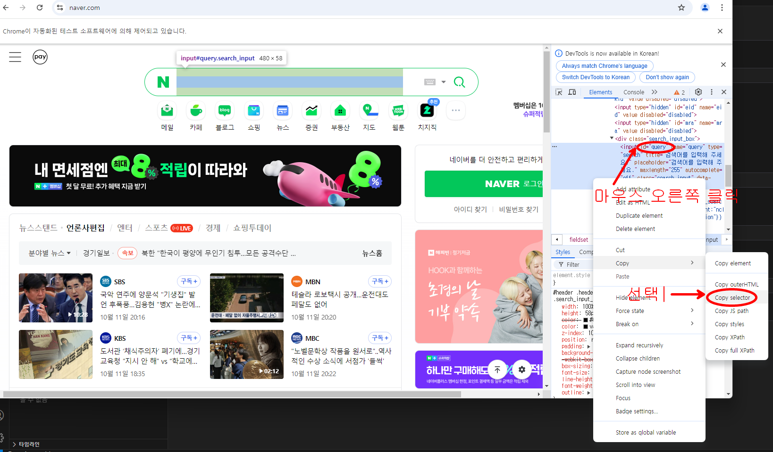The height and width of the screenshot is (452, 773).
Task: Open DevTools settings gear icon
Action: (698, 92)
